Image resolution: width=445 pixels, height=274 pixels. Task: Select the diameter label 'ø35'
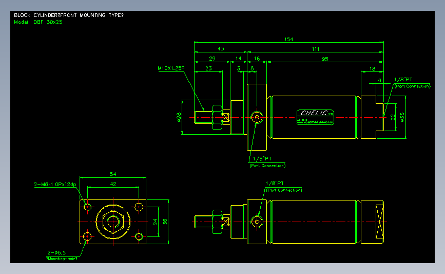pos(402,117)
